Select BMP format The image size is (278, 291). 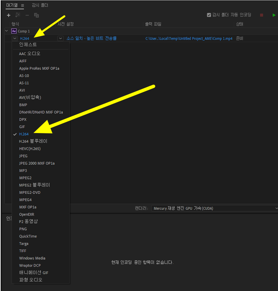click(41, 105)
